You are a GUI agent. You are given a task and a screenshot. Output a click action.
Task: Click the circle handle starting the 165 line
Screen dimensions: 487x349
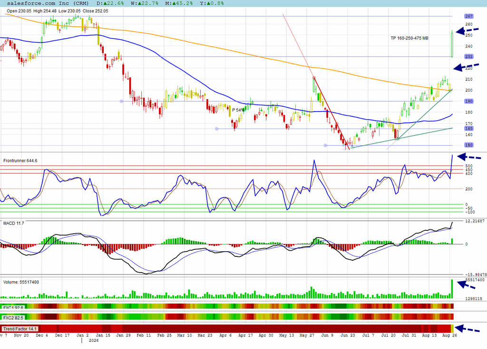217,129
